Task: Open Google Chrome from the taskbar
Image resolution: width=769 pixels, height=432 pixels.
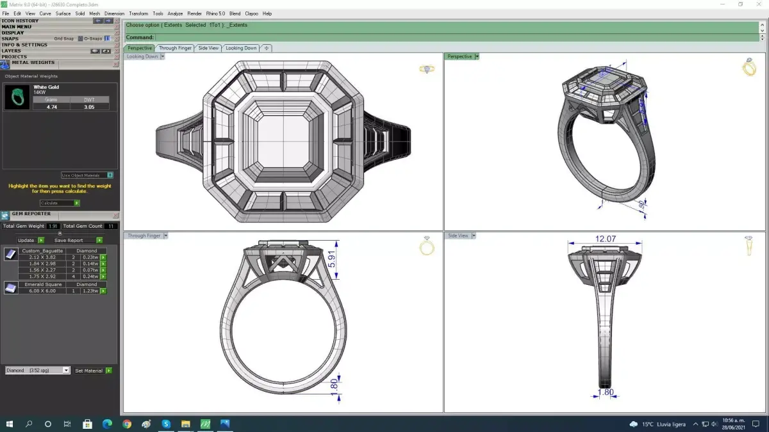Action: pos(127,424)
